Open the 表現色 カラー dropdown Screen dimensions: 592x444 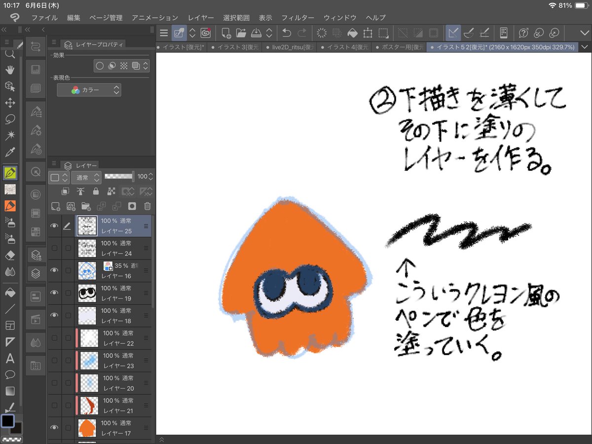coord(89,90)
